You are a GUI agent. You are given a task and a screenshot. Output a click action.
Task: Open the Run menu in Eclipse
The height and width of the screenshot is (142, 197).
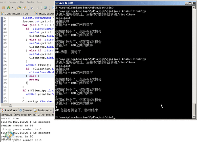22,2
